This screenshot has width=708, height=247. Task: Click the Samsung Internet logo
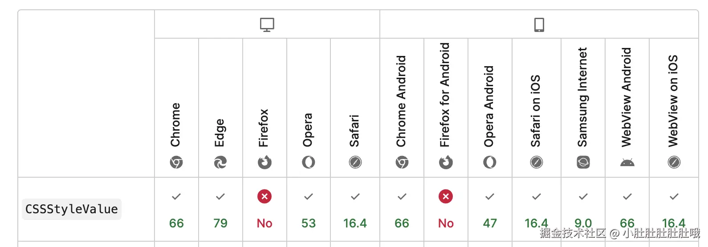pyautogui.click(x=583, y=163)
